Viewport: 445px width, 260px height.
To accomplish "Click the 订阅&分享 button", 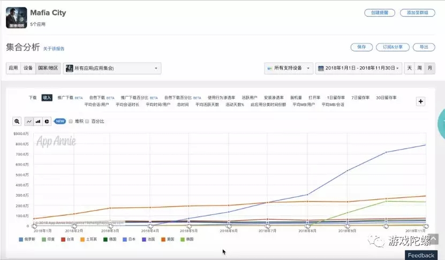I will pos(393,47).
